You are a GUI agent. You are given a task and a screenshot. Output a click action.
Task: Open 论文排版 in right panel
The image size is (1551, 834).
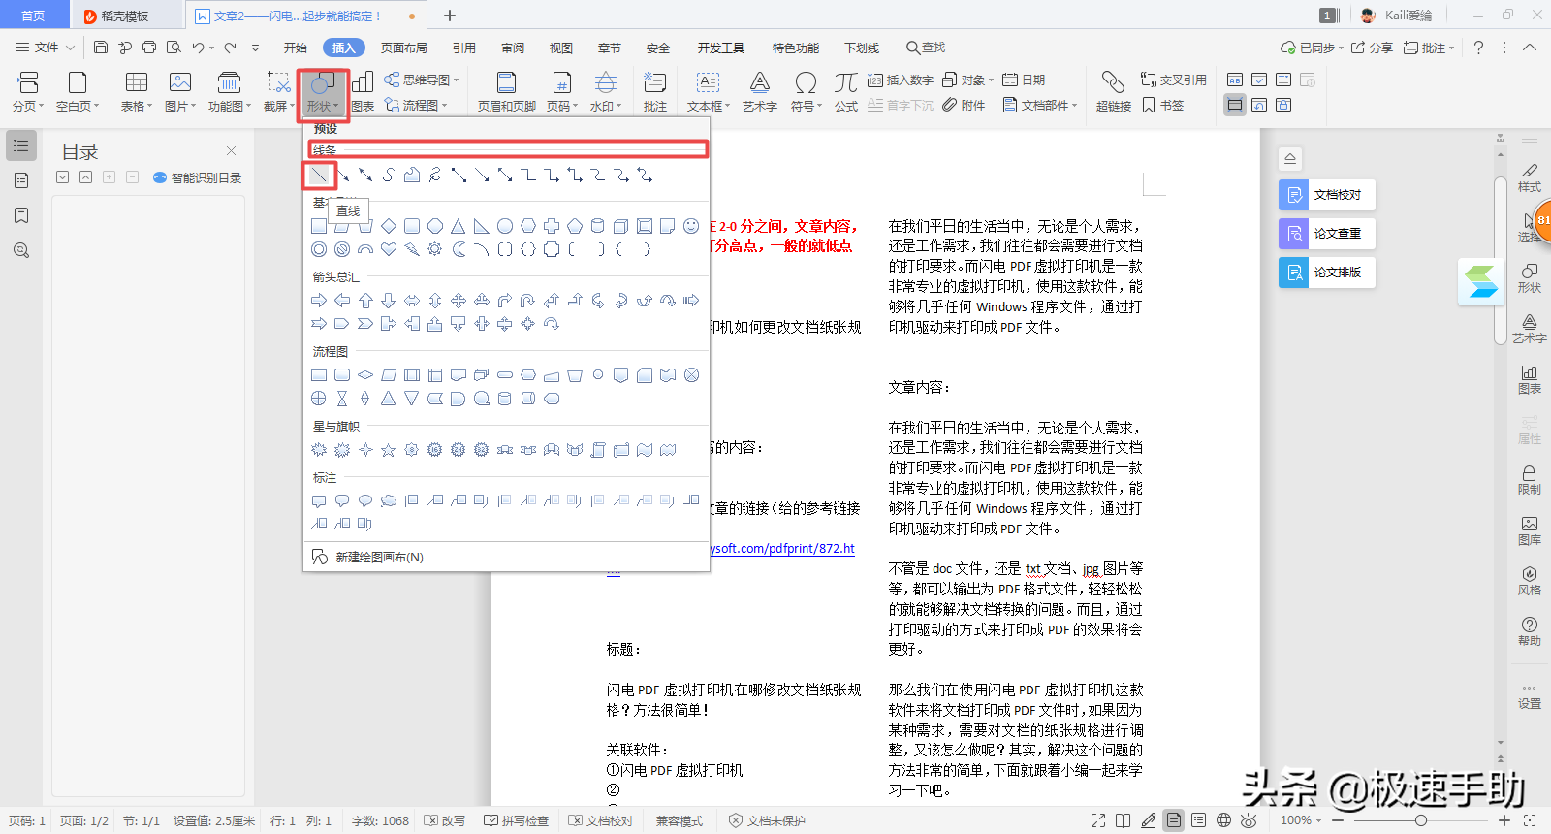tap(1326, 273)
